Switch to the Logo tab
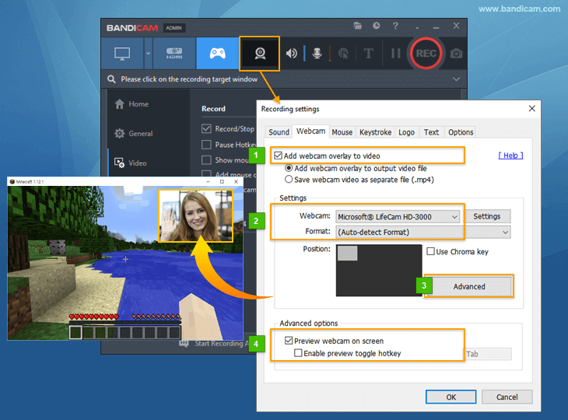The width and height of the screenshot is (568, 420). tap(406, 132)
